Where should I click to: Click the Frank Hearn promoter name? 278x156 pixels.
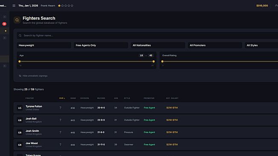pyautogui.click(x=48, y=6)
